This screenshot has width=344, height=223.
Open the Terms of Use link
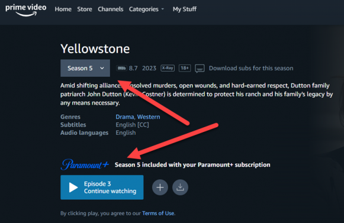[158, 213]
